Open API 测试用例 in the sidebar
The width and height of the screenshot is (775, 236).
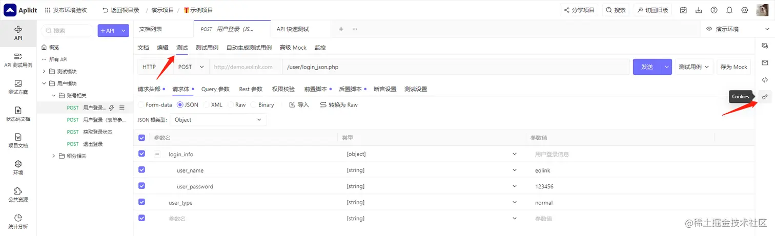point(18,60)
